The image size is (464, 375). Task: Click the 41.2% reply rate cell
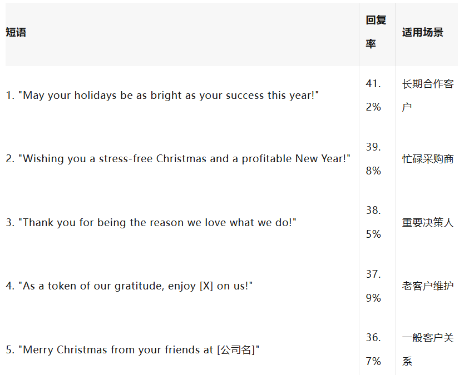[x=373, y=96]
